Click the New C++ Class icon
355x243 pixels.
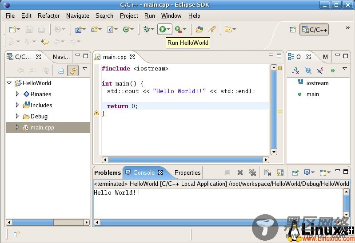[x=126, y=29]
